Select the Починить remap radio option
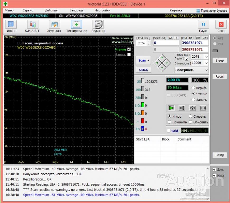The image size is (230, 203). click(x=170, y=122)
